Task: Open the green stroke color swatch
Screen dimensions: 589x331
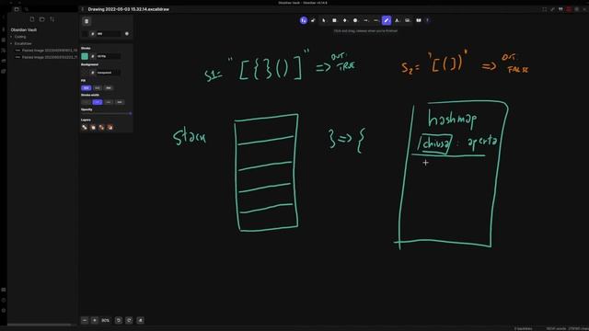Action: 85,56
